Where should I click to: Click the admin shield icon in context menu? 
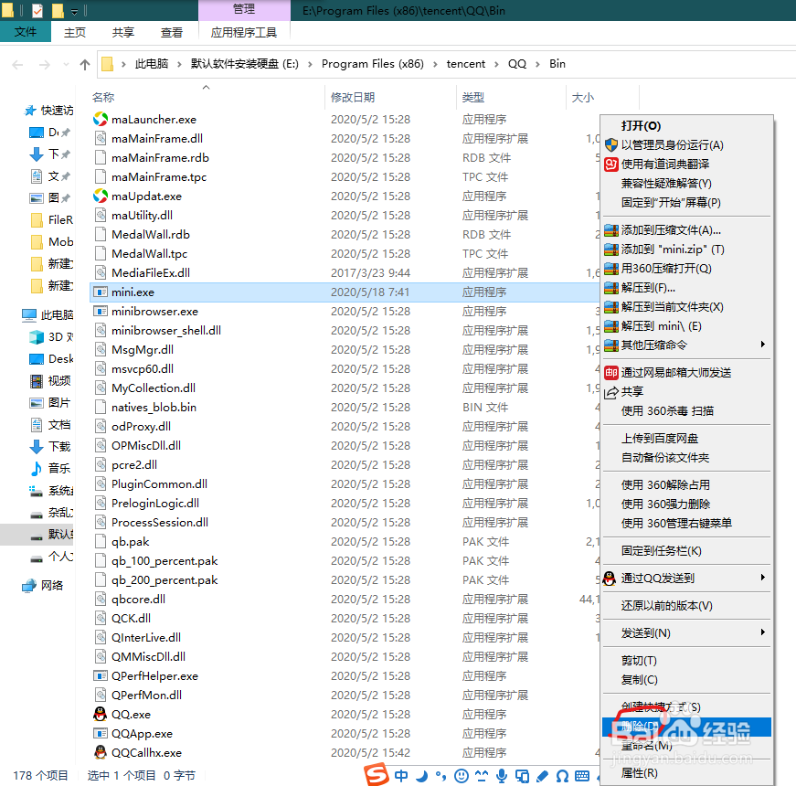point(611,144)
